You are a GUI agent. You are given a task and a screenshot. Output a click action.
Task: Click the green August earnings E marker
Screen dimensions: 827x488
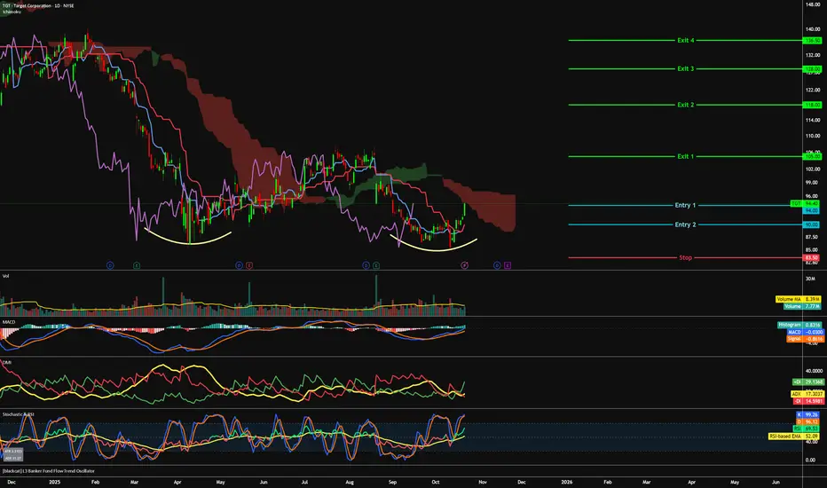[x=376, y=265]
